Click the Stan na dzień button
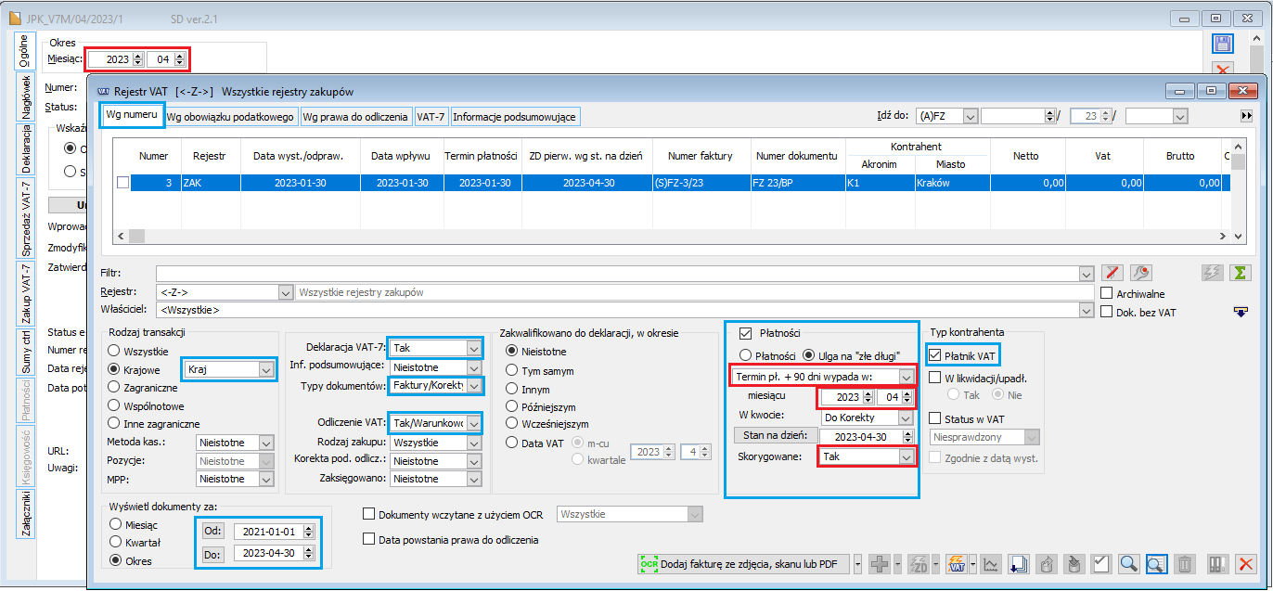Viewport: 1273px width, 591px height. (775, 435)
